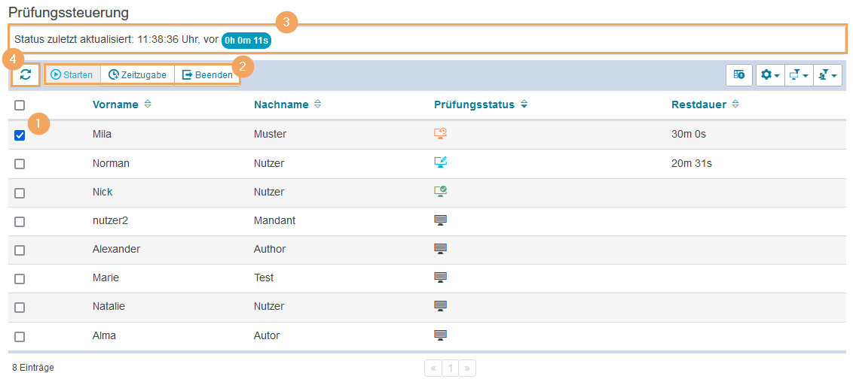The height and width of the screenshot is (379, 853).
Task: Click Alma Autor's monitor status icon
Action: pos(440,335)
